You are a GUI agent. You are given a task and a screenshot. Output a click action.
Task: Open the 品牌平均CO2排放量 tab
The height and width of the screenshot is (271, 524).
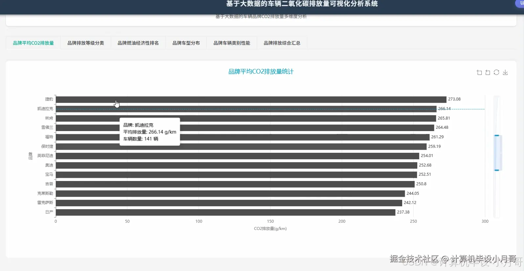point(33,43)
